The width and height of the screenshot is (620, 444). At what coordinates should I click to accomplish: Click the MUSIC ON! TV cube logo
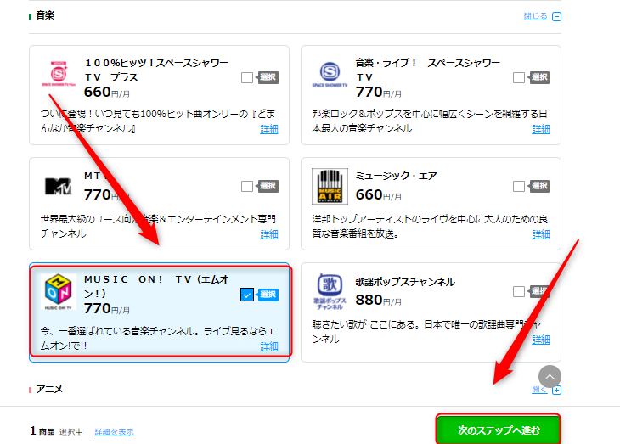point(58,292)
